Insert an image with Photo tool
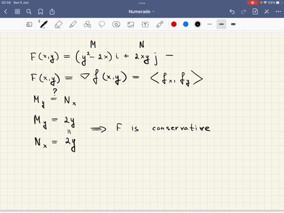 click(x=131, y=24)
